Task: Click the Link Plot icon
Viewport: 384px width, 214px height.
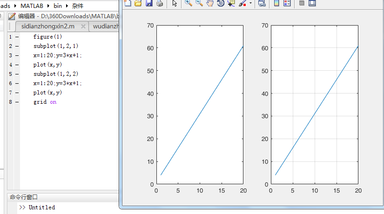Action: click(x=262, y=3)
